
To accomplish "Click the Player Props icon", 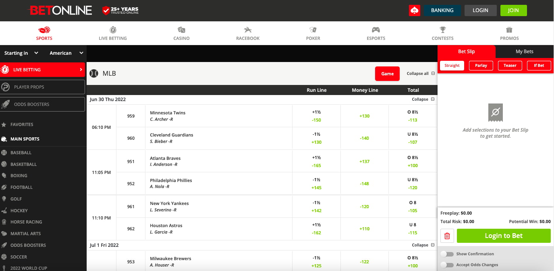I will coord(5,87).
